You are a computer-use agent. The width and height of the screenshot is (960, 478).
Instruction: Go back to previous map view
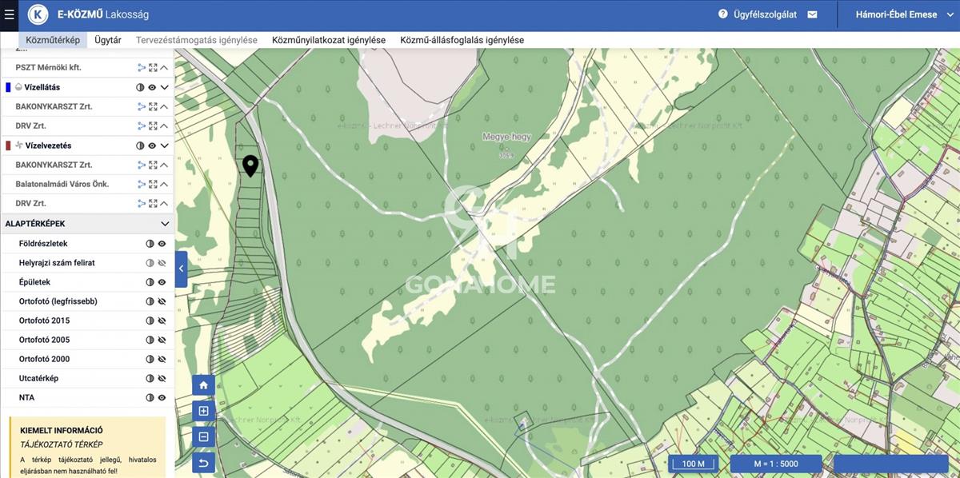point(203,462)
